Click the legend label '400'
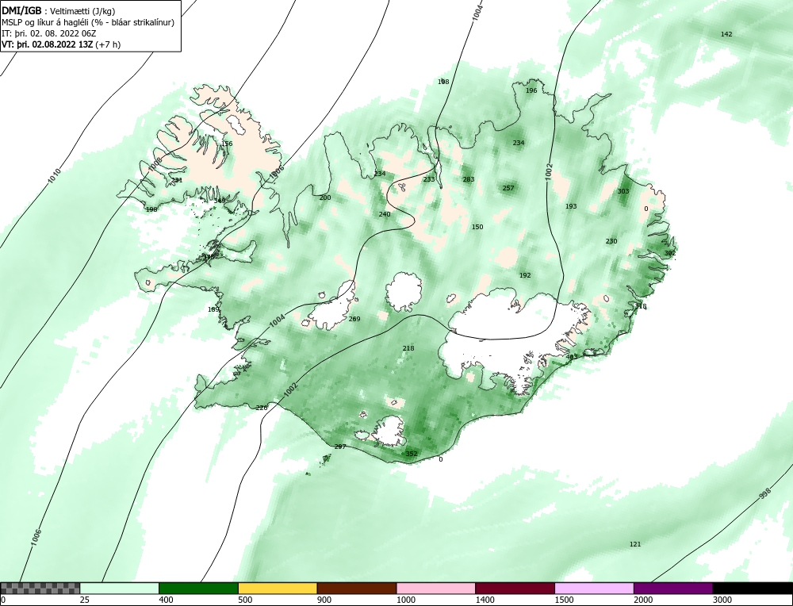This screenshot has width=793, height=606. (x=165, y=600)
